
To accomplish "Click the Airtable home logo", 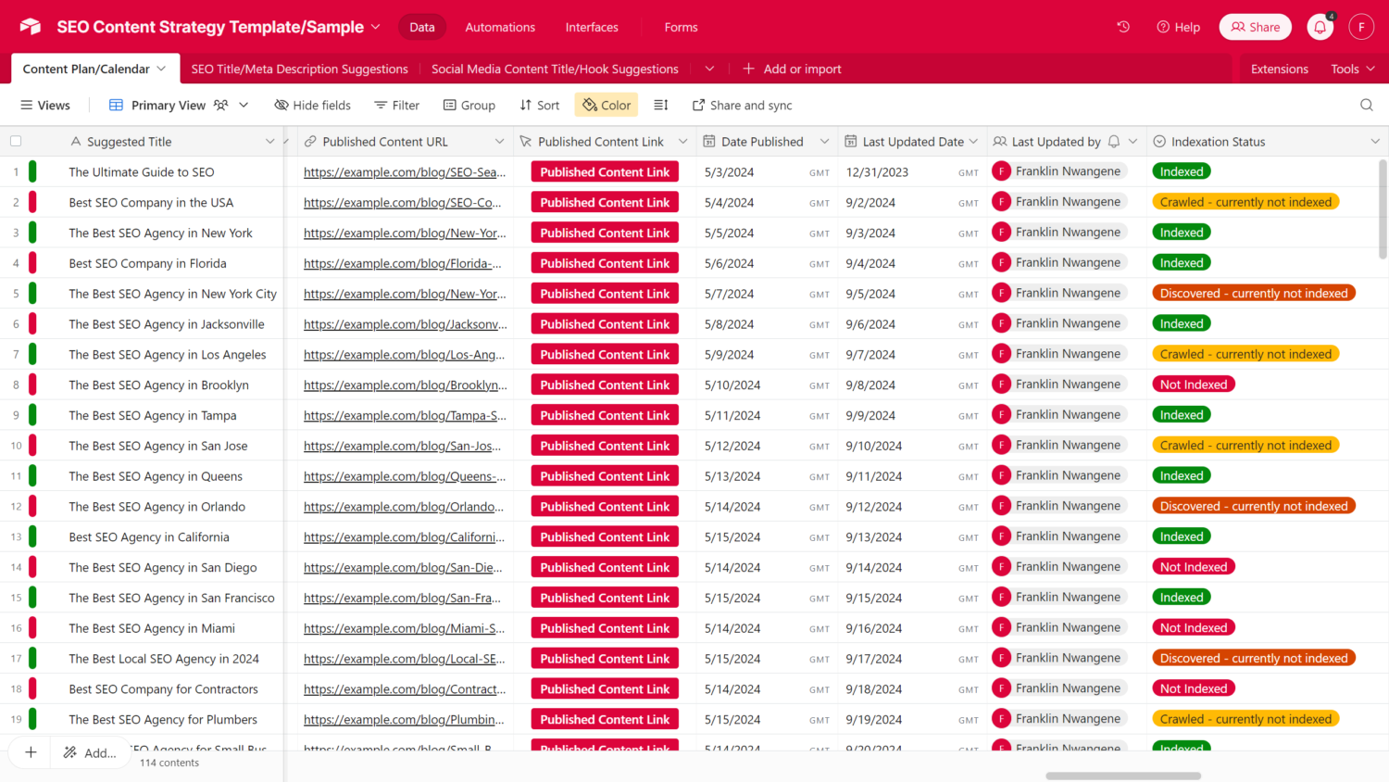I will pyautogui.click(x=31, y=27).
